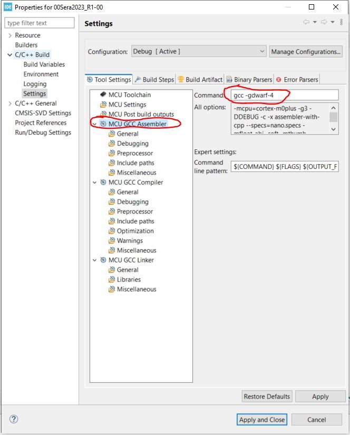350x435 pixels.
Task: Click Manage Configurations button
Action: tap(306, 52)
